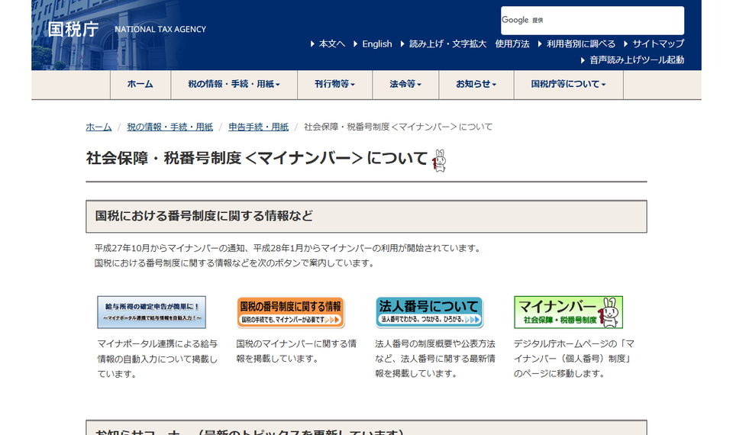Screen dimensions: 733x435
Task: Expand the お知らせ dropdown menu
Action: (476, 85)
